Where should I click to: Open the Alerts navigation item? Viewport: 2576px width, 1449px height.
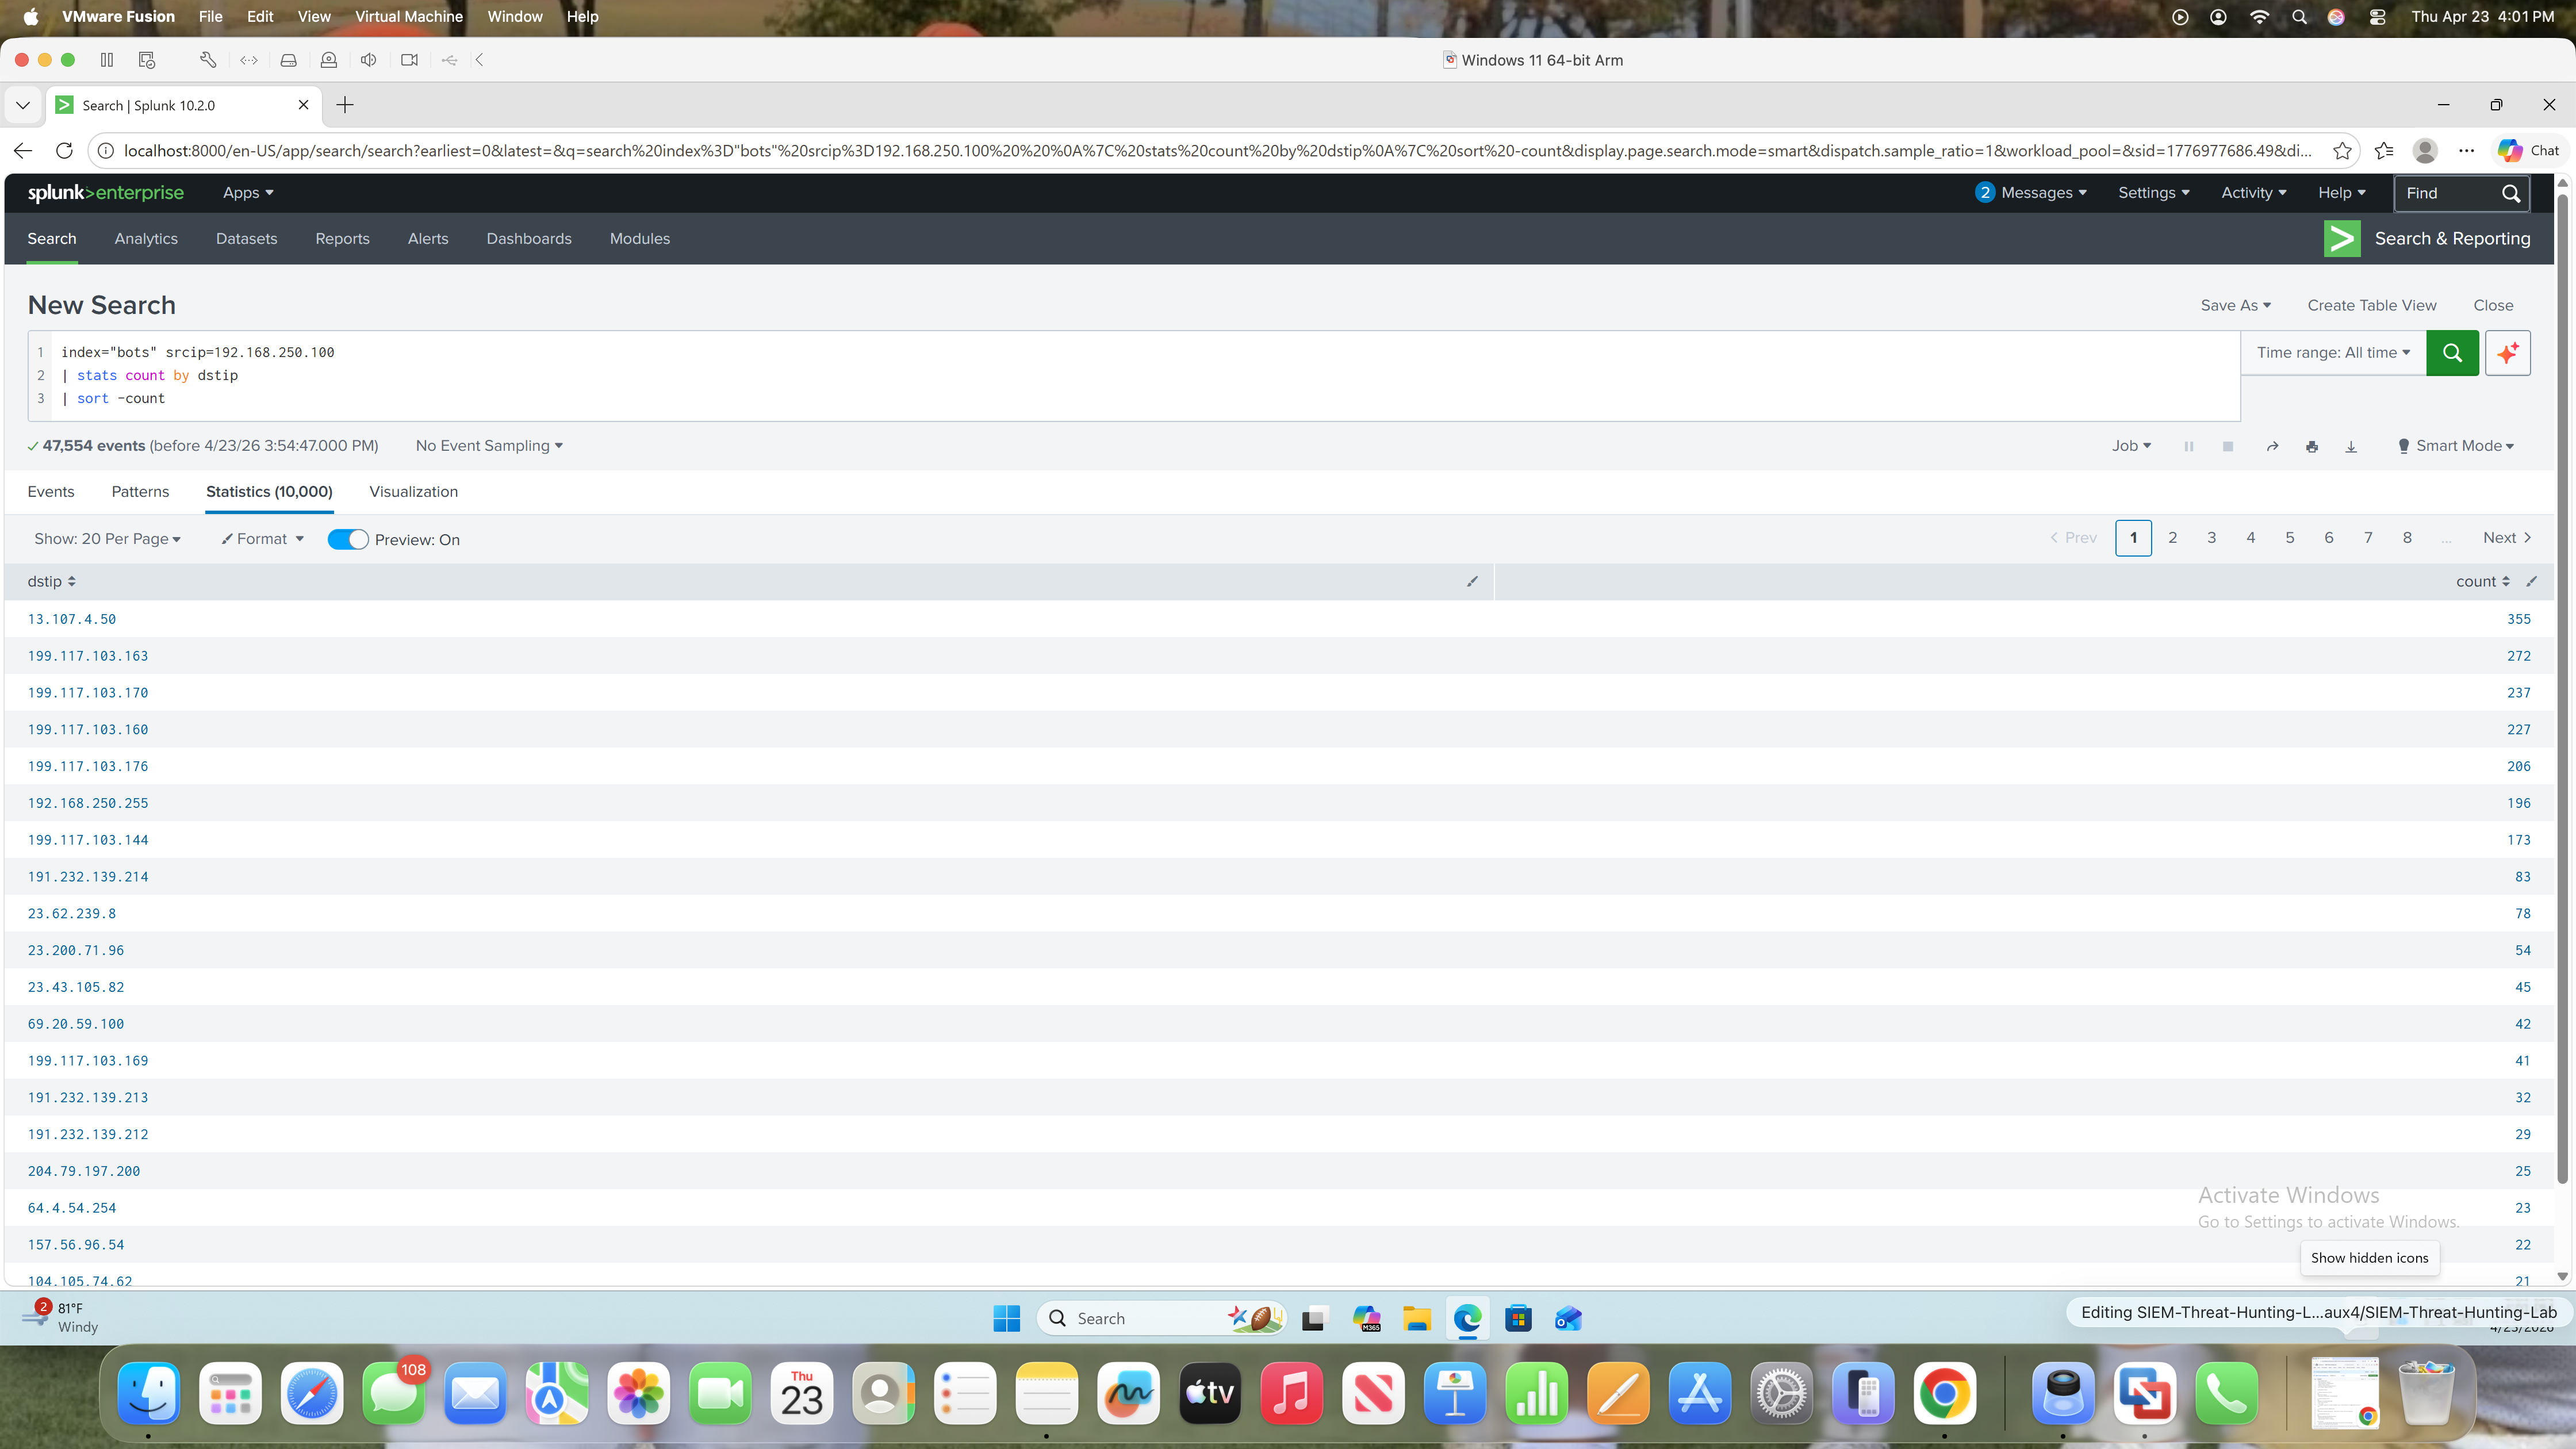coord(428,239)
